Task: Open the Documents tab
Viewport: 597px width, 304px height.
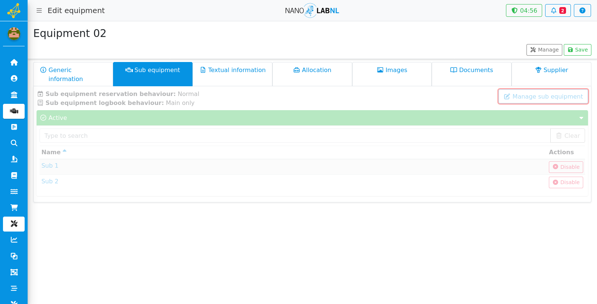Action: pyautogui.click(x=472, y=74)
